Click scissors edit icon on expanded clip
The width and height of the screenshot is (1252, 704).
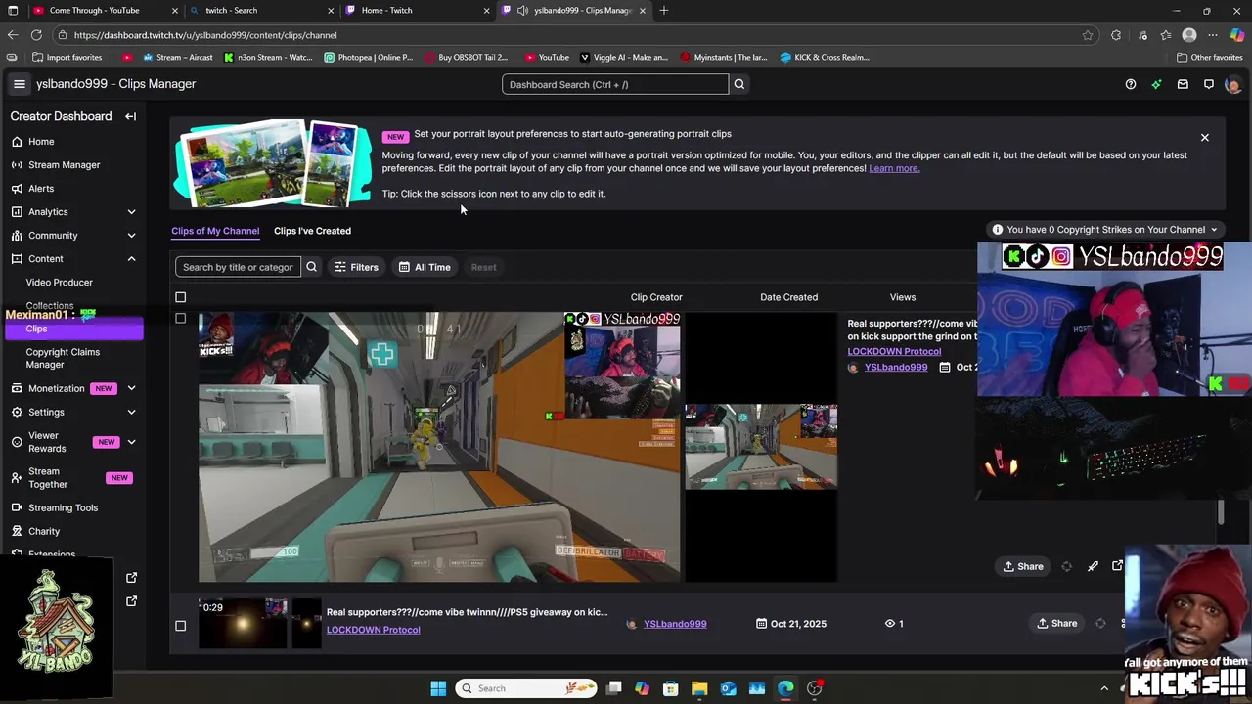click(x=1093, y=566)
